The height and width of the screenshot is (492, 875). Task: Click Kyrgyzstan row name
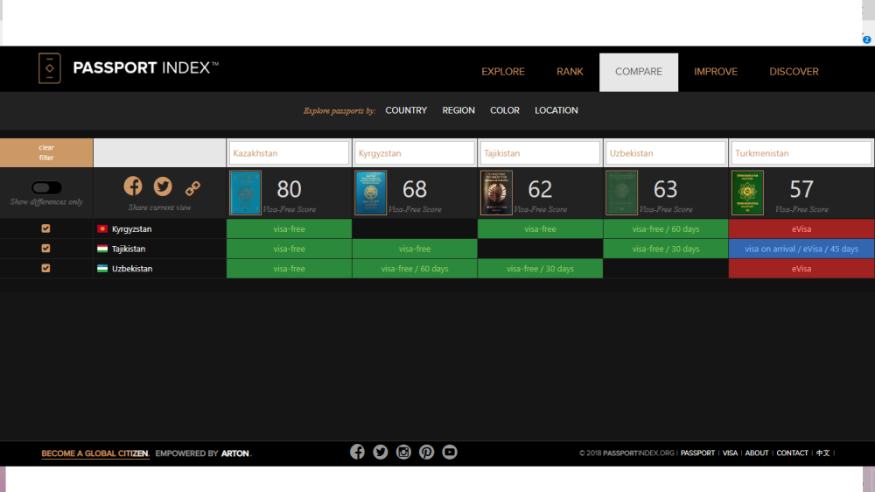tap(132, 229)
